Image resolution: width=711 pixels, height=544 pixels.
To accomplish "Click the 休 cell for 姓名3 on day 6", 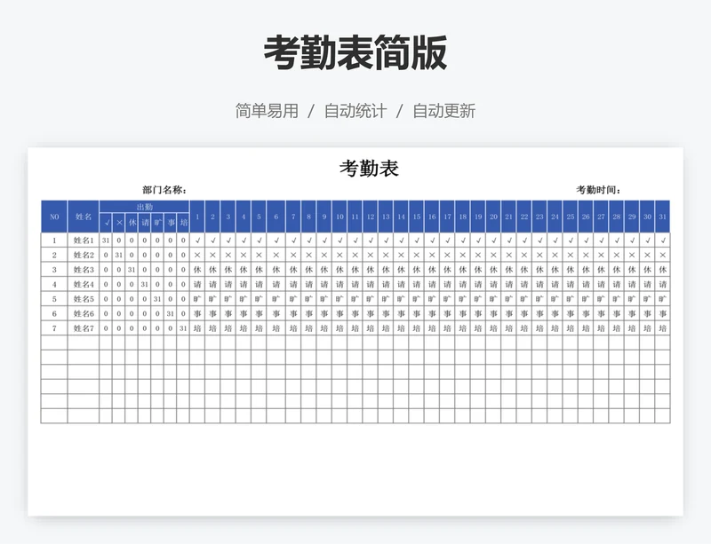I will point(276,270).
